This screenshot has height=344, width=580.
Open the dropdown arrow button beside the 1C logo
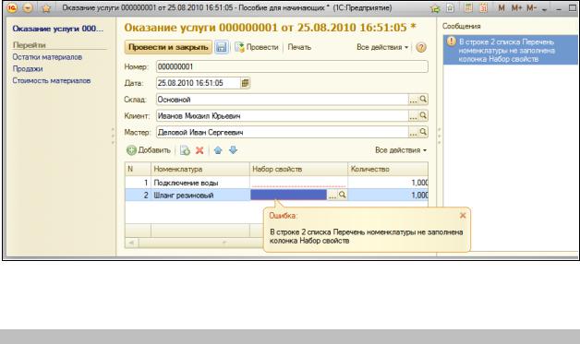point(28,7)
